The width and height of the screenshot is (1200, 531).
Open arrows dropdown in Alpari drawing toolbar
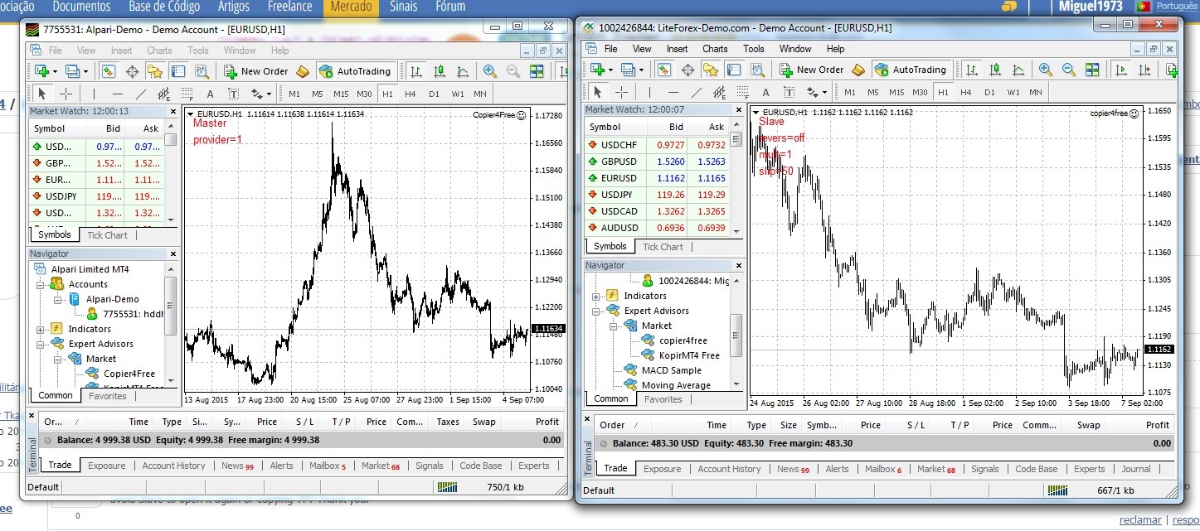click(269, 94)
